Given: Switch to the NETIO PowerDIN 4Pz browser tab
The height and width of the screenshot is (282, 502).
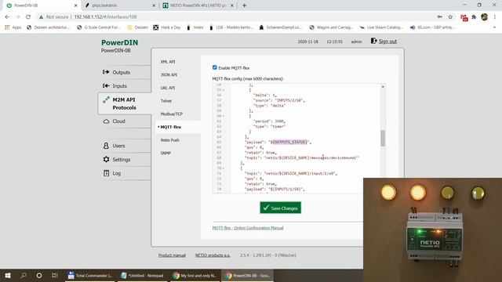Looking at the screenshot, I should click(198, 5).
